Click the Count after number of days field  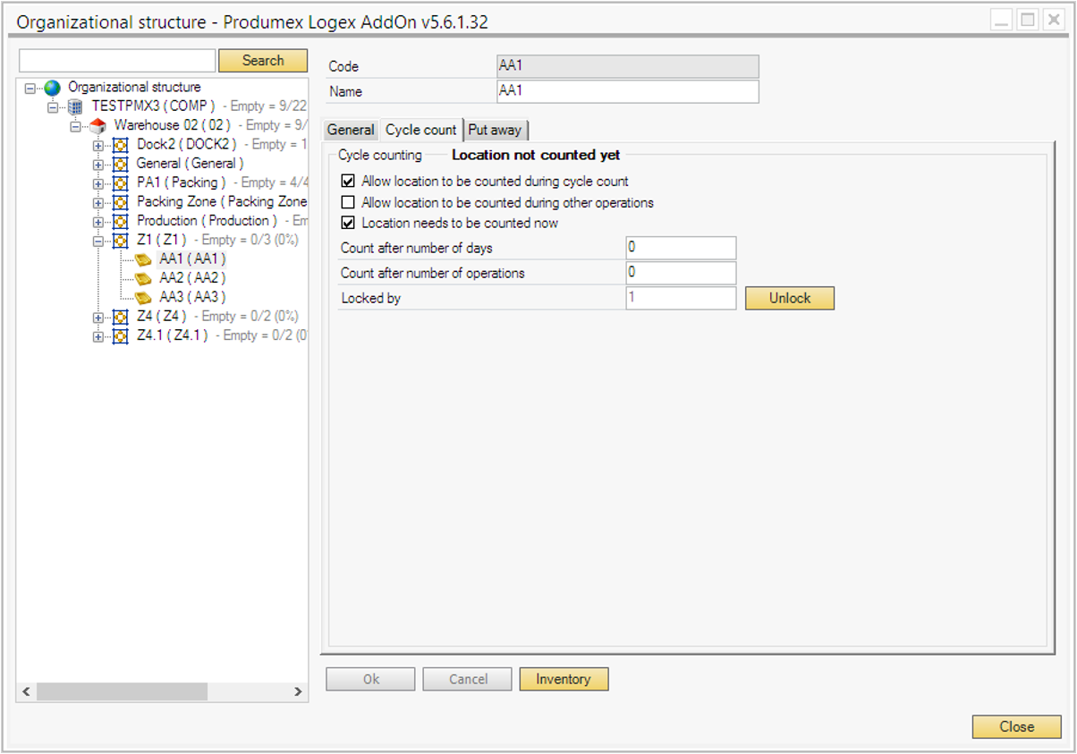[x=681, y=248]
